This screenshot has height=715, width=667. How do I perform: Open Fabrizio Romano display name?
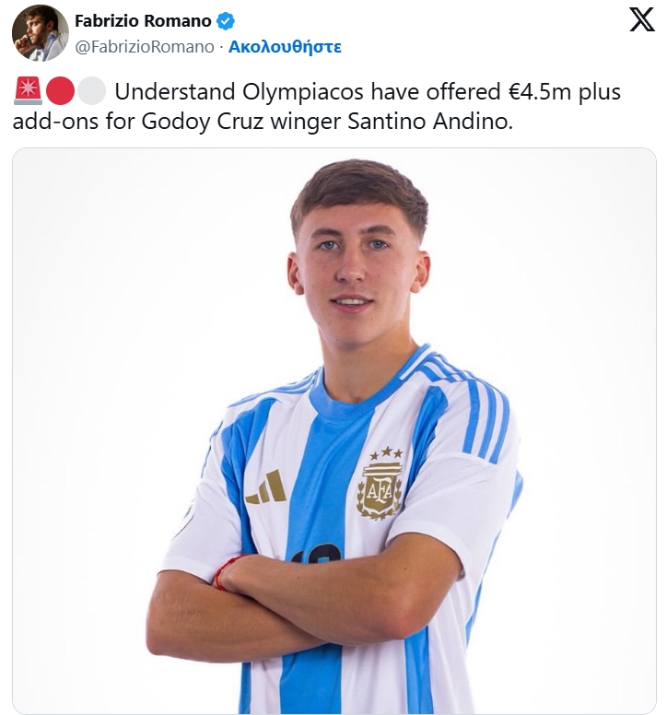(x=143, y=21)
